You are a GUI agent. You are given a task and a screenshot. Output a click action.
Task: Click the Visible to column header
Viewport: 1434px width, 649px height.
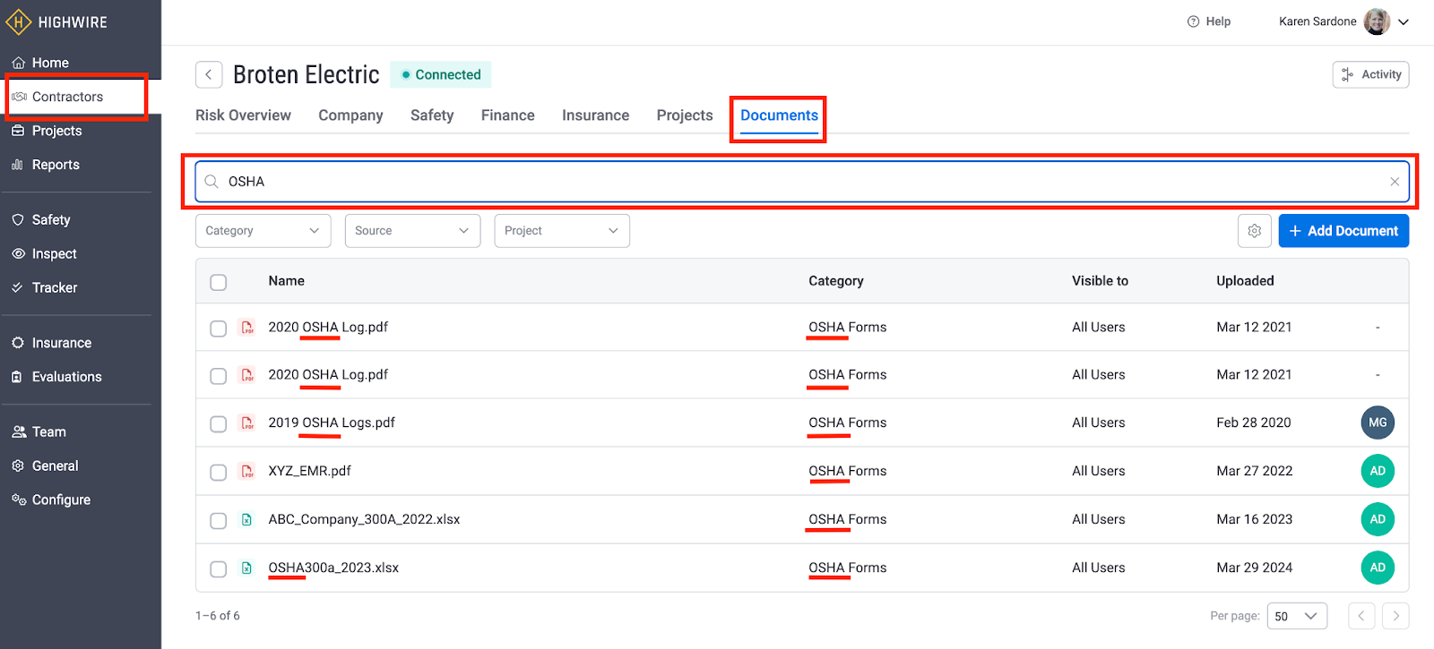(1100, 281)
